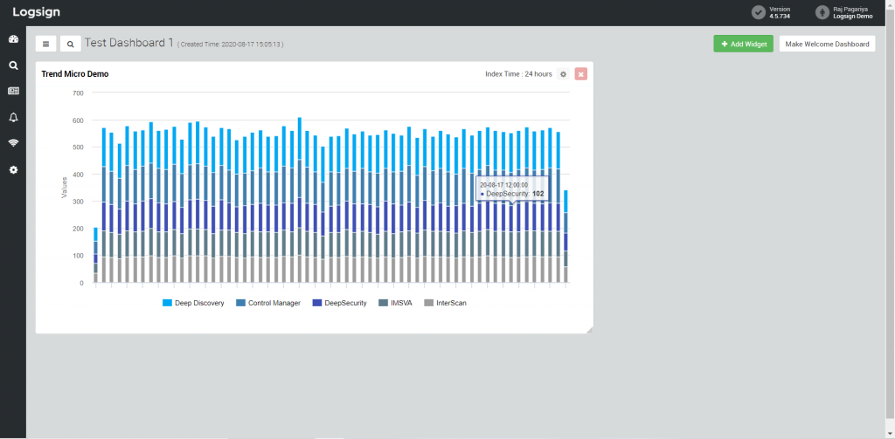This screenshot has width=895, height=439.
Task: Click the Raj Pagariya user name
Action: (850, 9)
